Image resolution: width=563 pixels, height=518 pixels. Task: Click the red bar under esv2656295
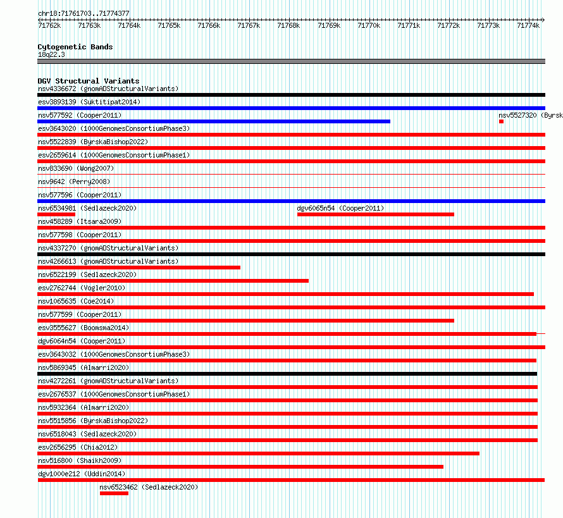[x=259, y=453]
